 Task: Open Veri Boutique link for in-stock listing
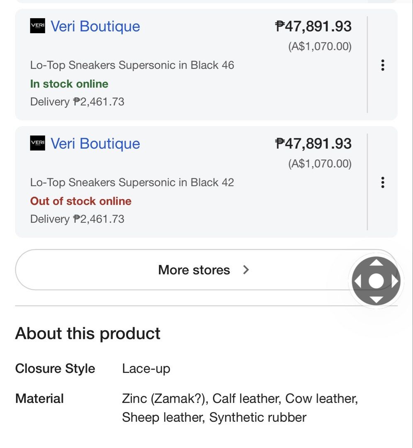[x=95, y=26]
